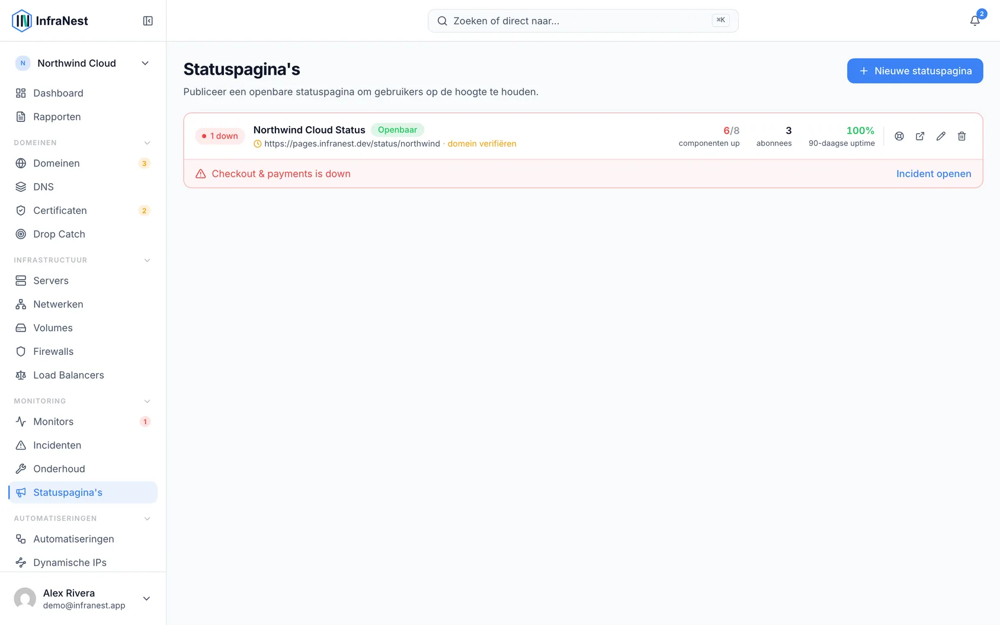The image size is (1000, 625).
Task: Click the Incidenten warning triangle icon
Action: coord(21,445)
